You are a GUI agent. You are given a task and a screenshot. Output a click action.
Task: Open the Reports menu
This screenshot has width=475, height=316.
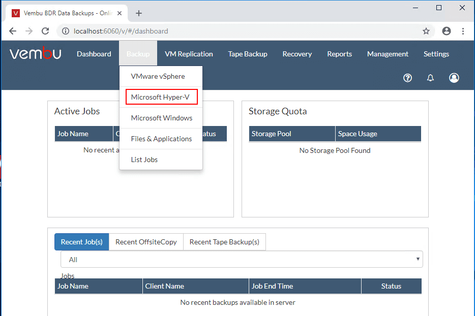[339, 54]
